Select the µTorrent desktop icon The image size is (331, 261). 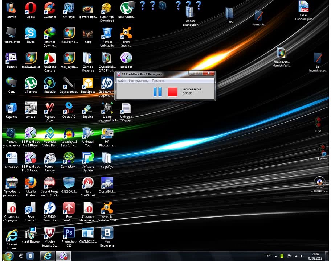click(x=30, y=86)
